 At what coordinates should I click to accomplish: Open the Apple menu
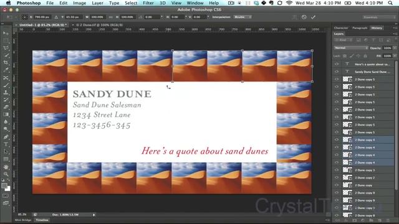click(x=8, y=3)
